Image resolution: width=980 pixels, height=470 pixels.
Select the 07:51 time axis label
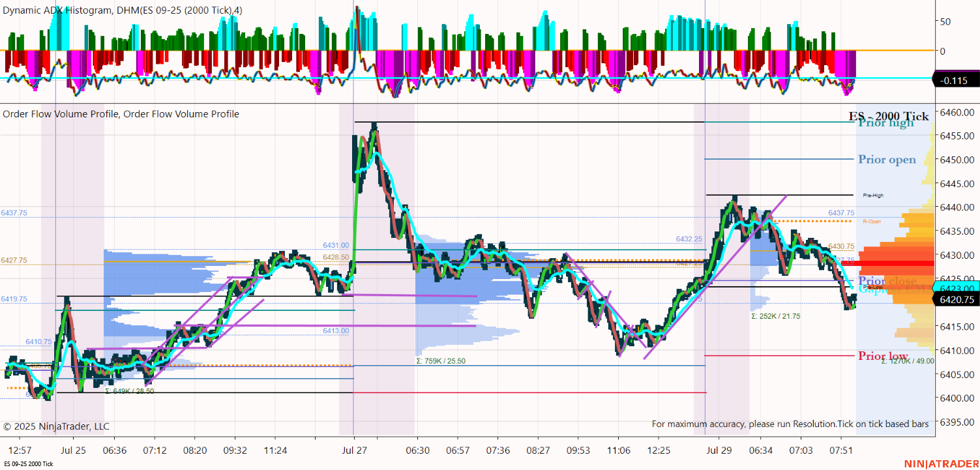click(x=841, y=450)
